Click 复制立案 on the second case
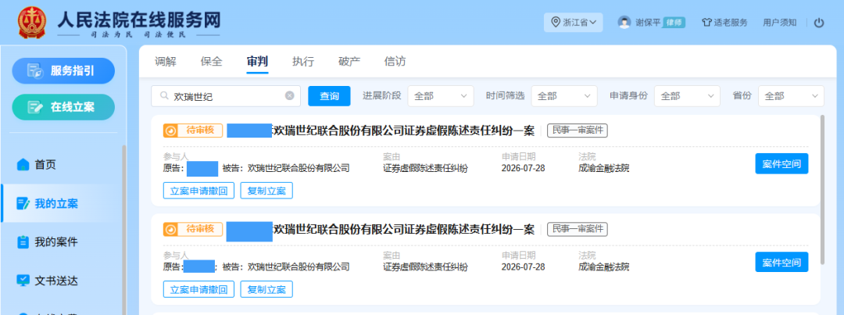The image size is (844, 315). pyautogui.click(x=266, y=289)
